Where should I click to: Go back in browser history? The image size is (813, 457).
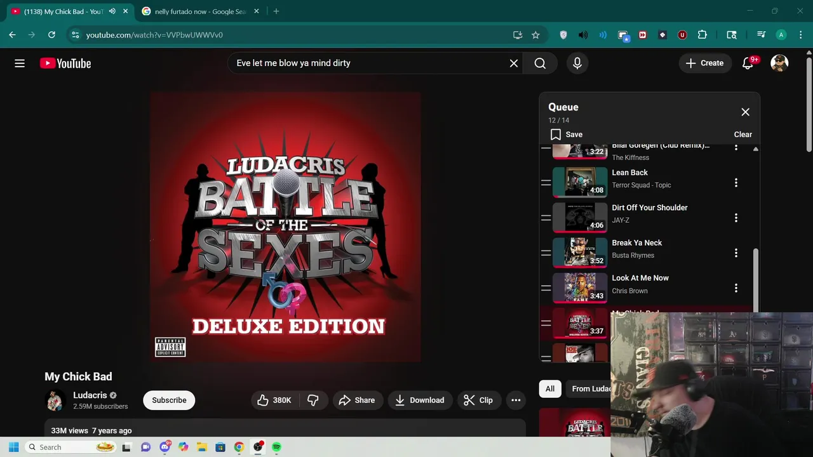coord(12,35)
